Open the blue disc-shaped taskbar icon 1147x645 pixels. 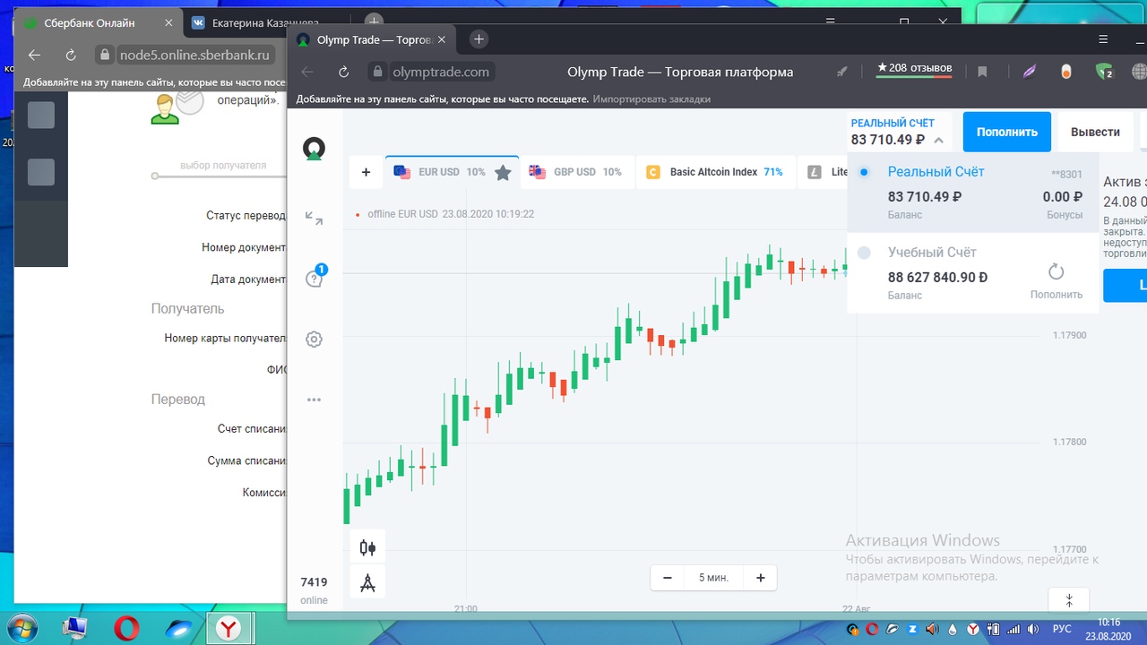(179, 629)
